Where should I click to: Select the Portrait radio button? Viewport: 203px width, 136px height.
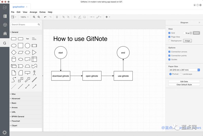tap(170, 74)
